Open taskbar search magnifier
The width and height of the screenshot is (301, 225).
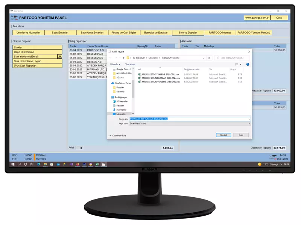[x=19, y=164]
